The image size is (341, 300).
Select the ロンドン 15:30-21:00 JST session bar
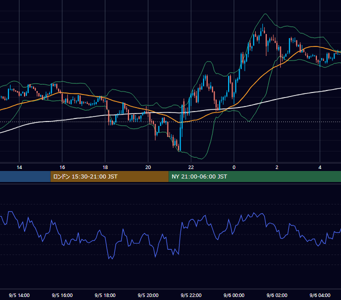(x=109, y=176)
